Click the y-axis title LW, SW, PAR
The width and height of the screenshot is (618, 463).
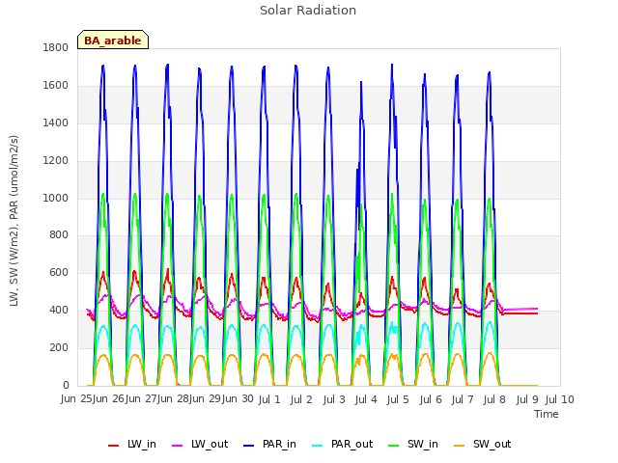pos(14,221)
